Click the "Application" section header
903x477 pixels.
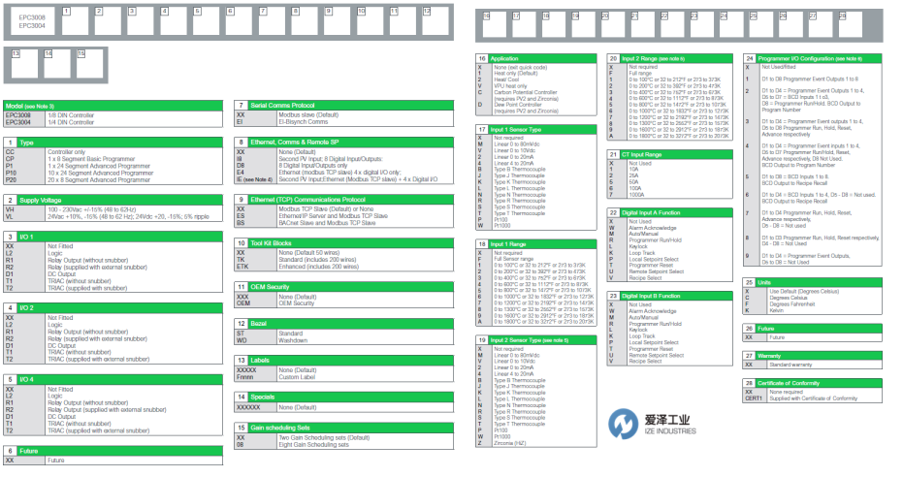tap(536, 59)
